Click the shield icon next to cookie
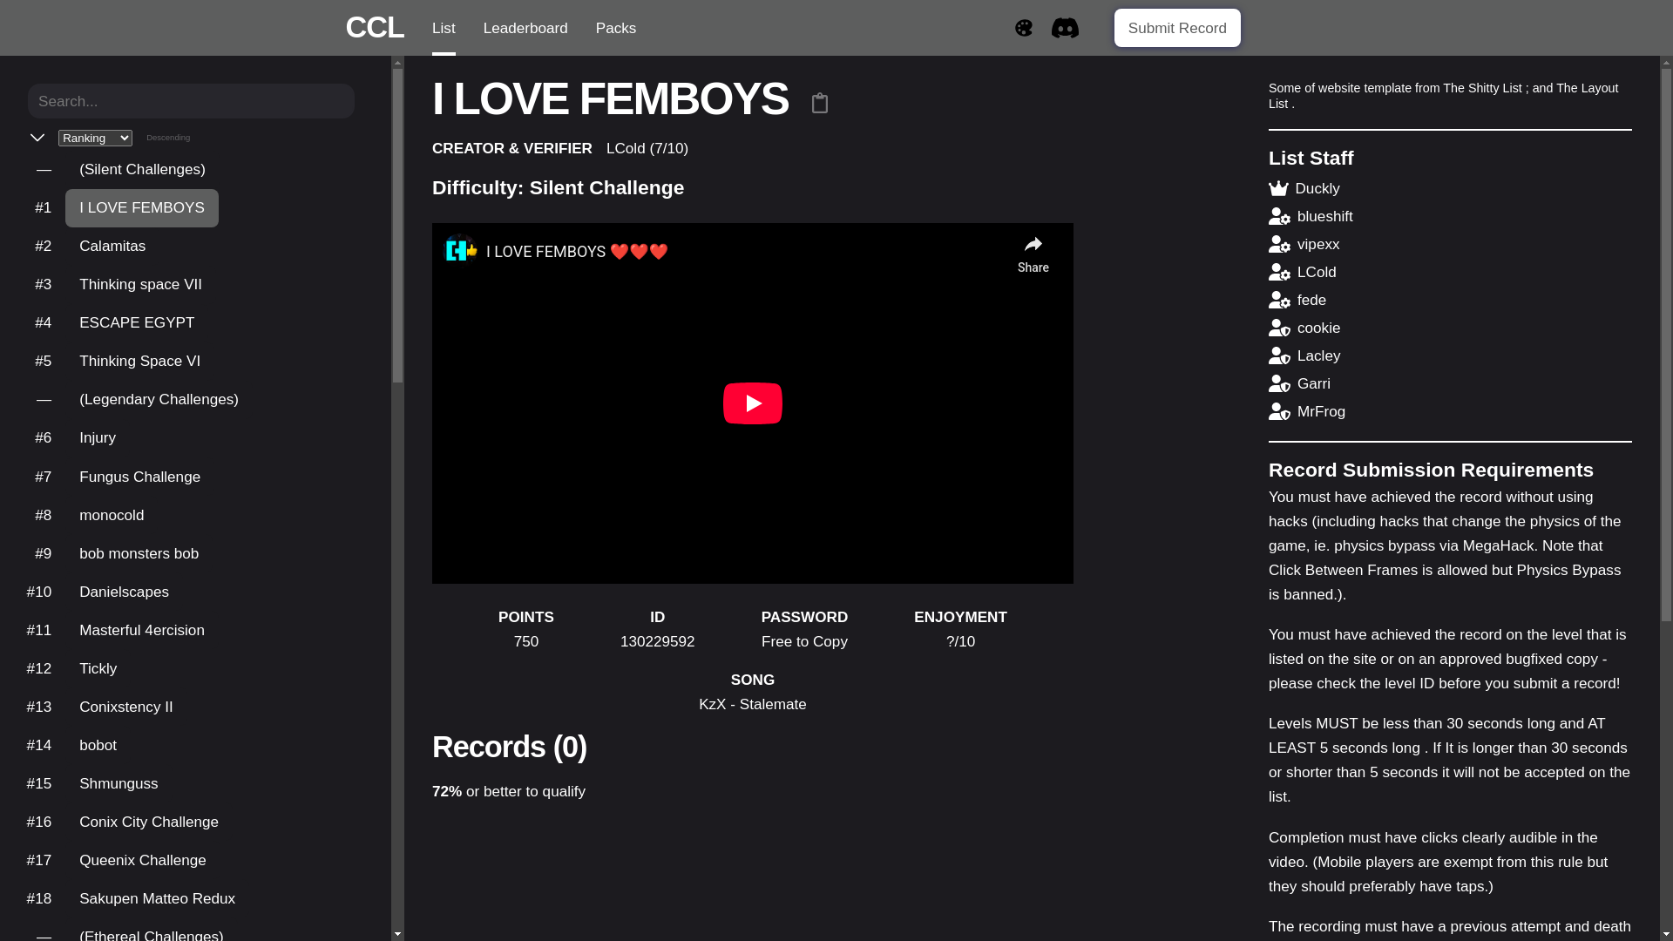The image size is (1673, 941). click(1279, 328)
